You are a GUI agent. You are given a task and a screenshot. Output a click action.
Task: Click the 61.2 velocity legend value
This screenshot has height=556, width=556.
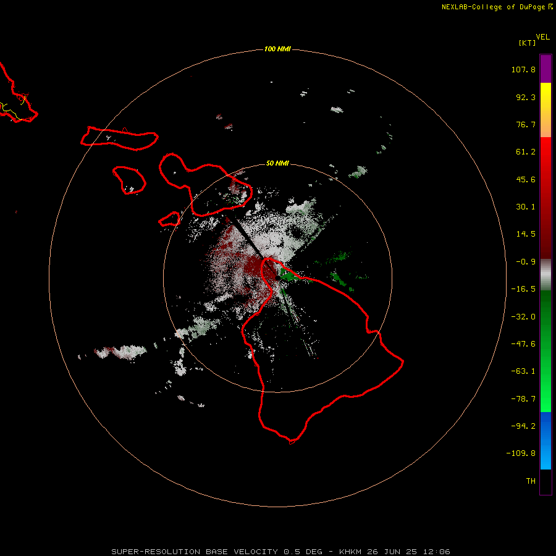tap(526, 152)
